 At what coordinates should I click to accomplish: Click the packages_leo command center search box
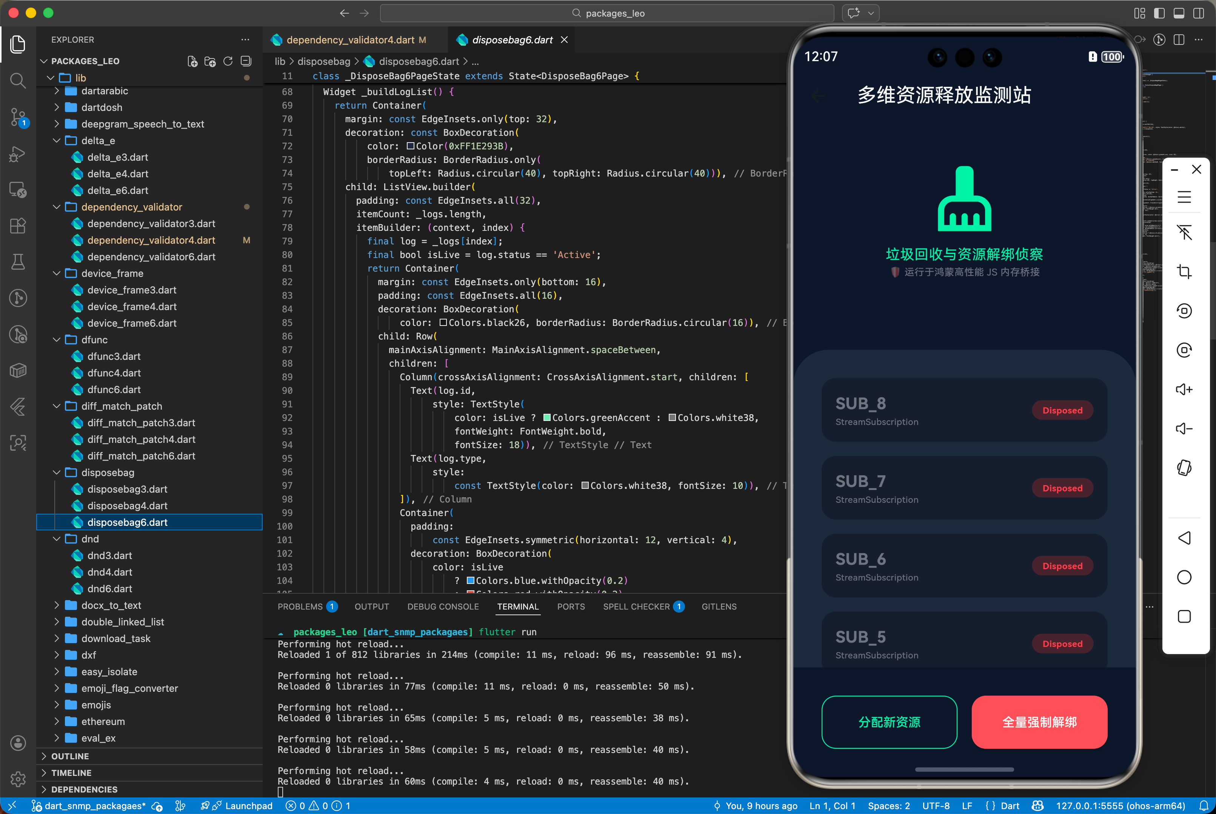(x=607, y=13)
